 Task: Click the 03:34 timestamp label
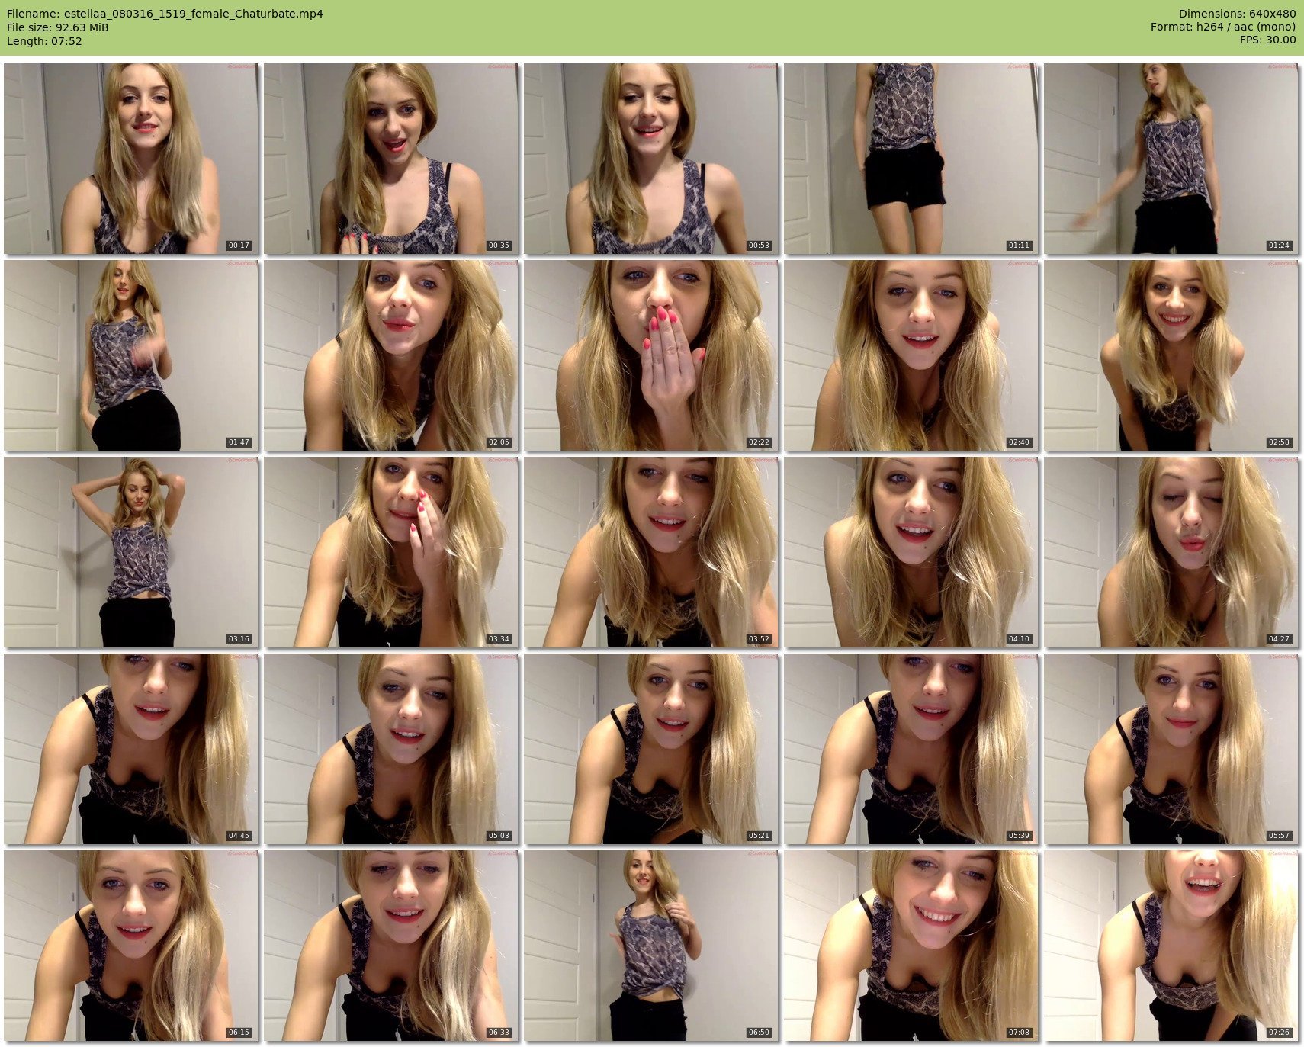tap(499, 639)
